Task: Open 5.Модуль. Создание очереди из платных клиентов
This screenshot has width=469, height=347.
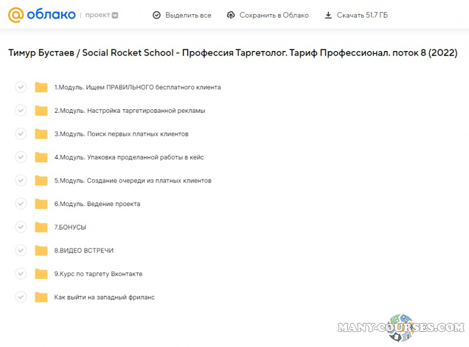Action: pyautogui.click(x=132, y=181)
